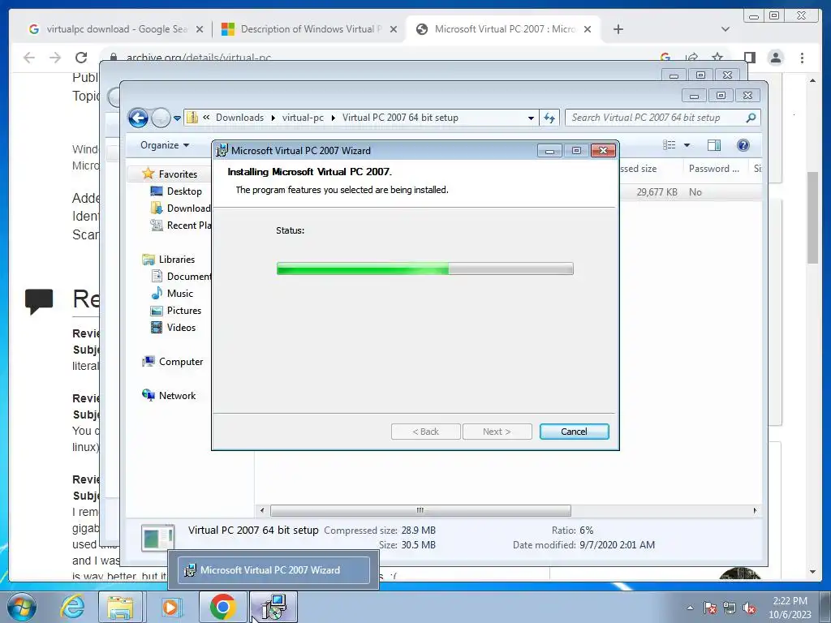Click the virtual-pc breadcrumb segment

click(x=303, y=118)
